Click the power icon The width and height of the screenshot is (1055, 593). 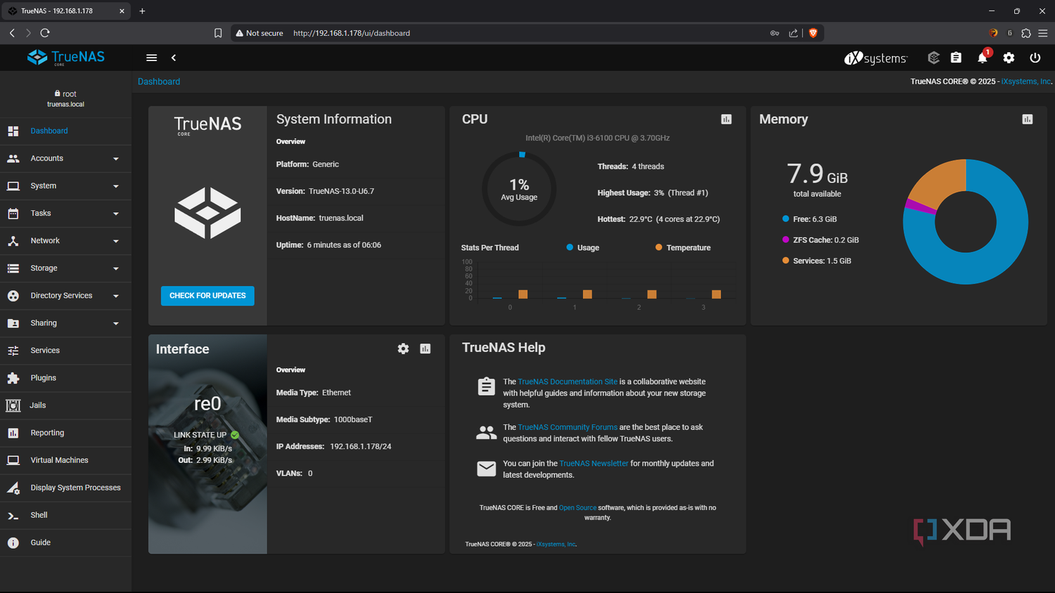pos(1035,58)
